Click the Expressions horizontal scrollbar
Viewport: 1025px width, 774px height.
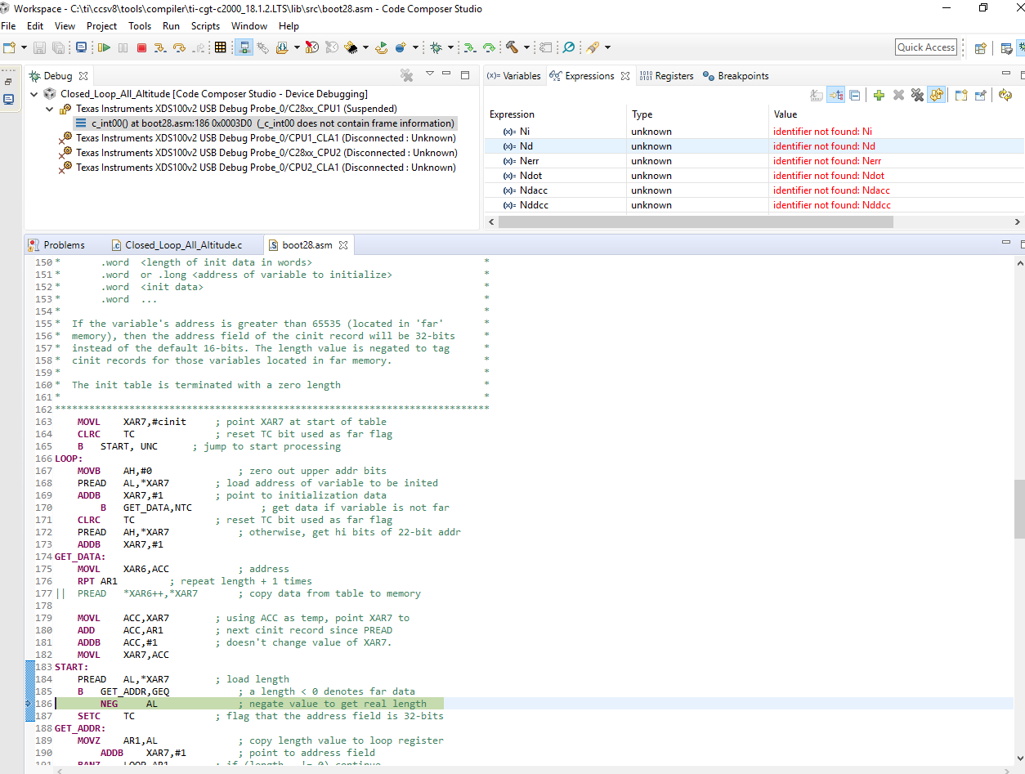point(695,222)
